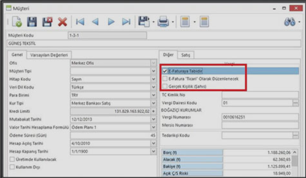Open the Varsayılan Değerleri tab

click(49, 55)
